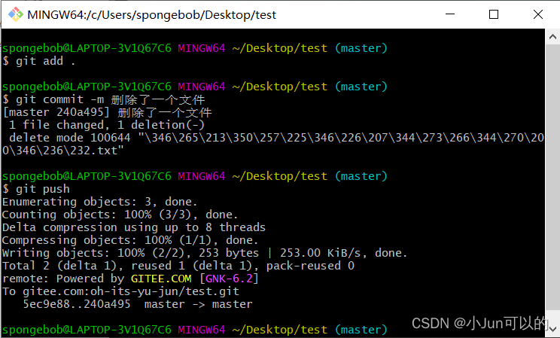Click the 'Enumerating objects: 3, done.' line
The width and height of the screenshot is (560, 338).
click(99, 202)
